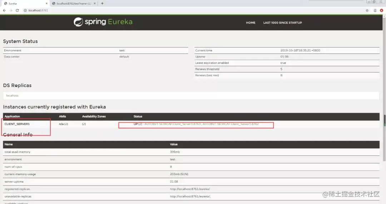Click the Current time value 2019-10-18T18:35:21
The height and width of the screenshot is (204, 386).
[300, 50]
